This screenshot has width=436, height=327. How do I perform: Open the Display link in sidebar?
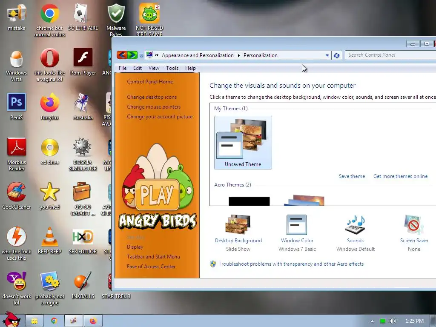tap(135, 247)
